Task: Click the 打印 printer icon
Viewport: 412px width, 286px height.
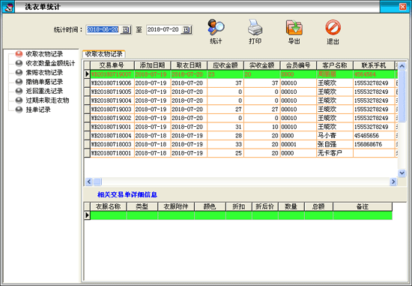Action: pos(255,27)
